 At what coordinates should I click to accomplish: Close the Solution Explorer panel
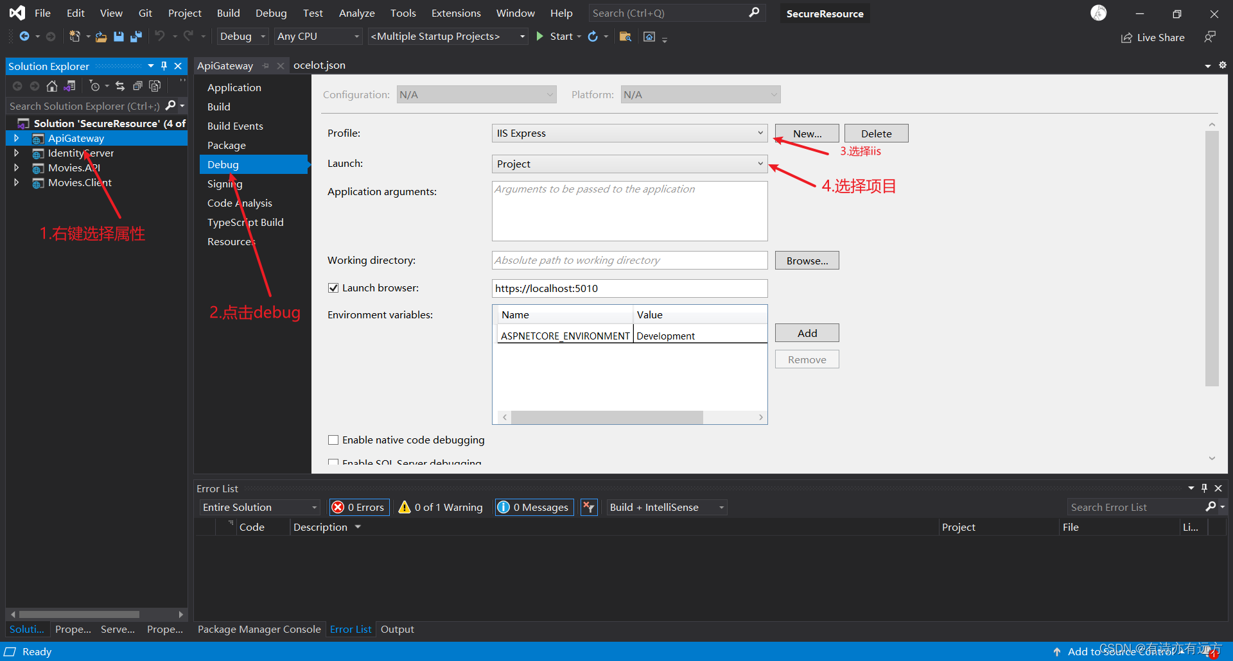point(178,66)
